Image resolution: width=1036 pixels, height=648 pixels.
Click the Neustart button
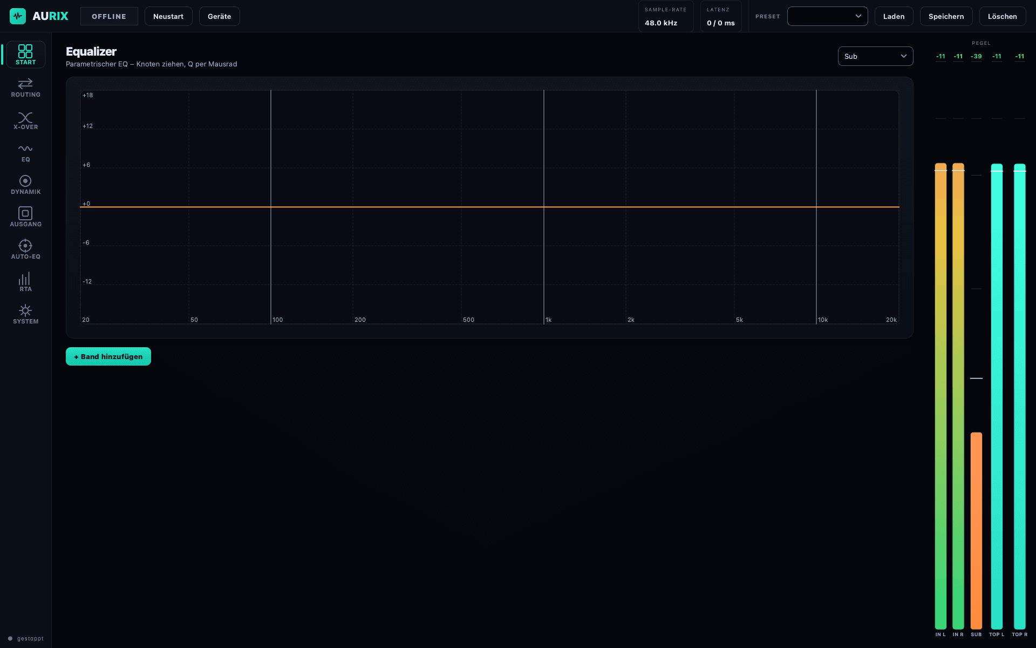pyautogui.click(x=168, y=16)
